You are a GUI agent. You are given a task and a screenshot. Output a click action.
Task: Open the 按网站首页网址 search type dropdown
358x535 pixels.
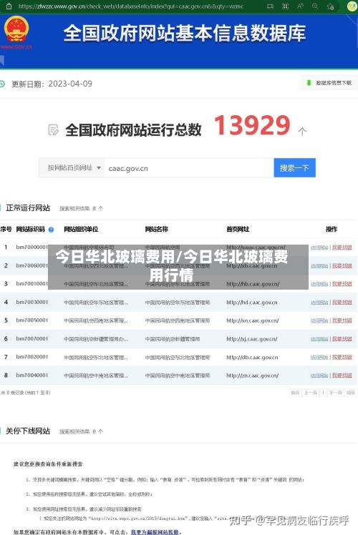click(72, 168)
